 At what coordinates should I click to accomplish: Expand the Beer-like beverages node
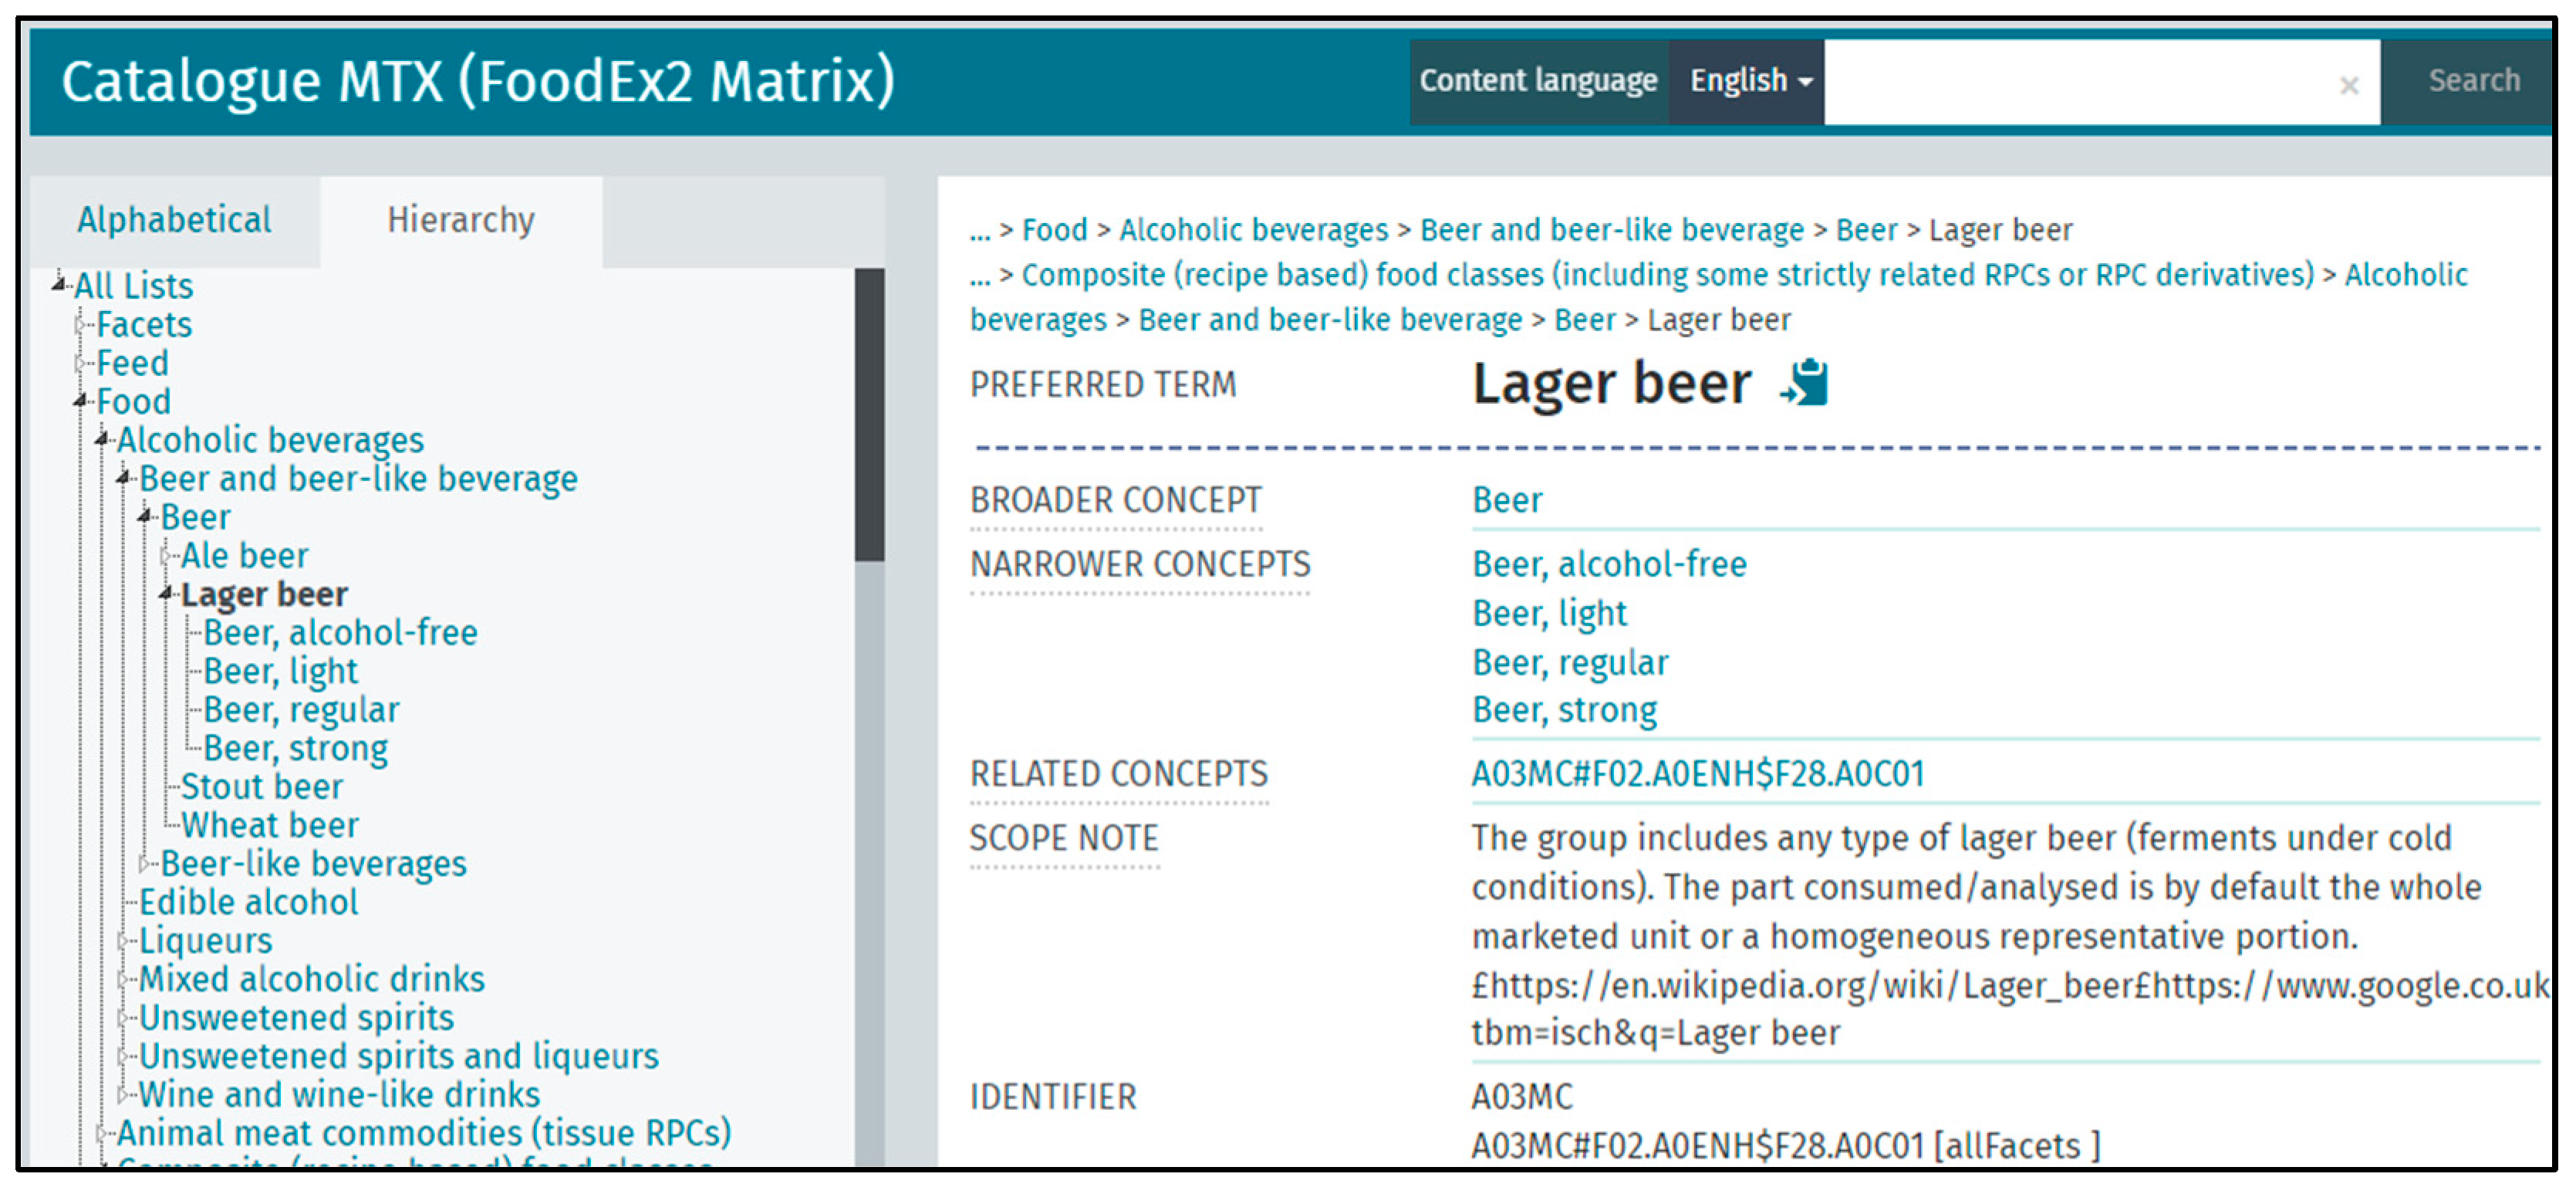(x=145, y=863)
